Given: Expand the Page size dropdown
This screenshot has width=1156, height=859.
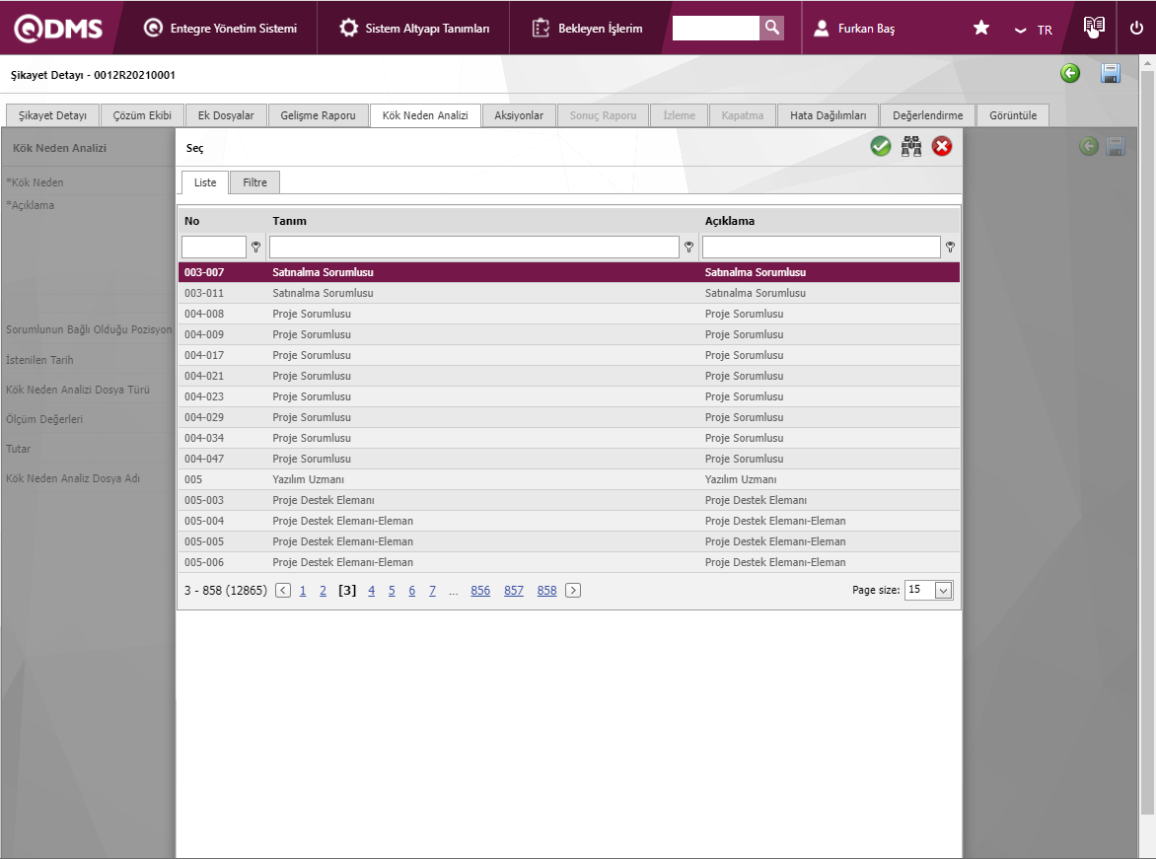Looking at the screenshot, I should point(943,590).
